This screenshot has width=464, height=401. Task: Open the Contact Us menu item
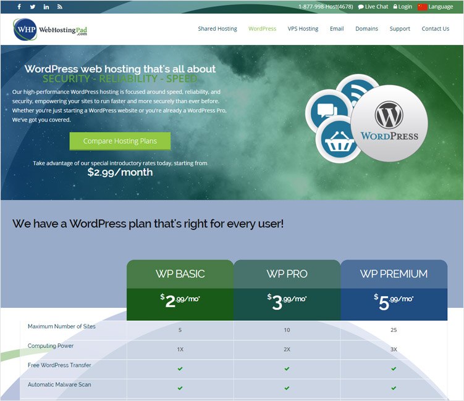pyautogui.click(x=436, y=28)
